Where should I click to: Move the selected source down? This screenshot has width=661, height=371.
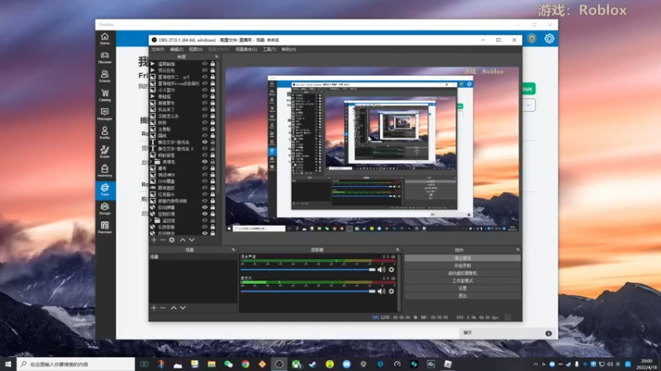pos(192,240)
